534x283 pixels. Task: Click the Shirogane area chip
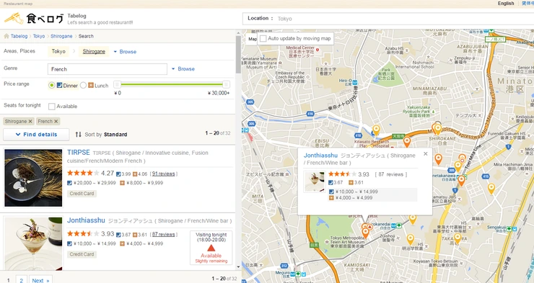[x=94, y=51]
